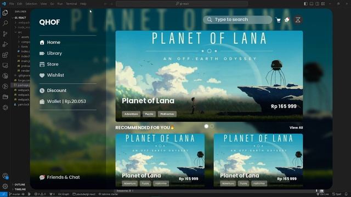Open the File menu in VS Code

tap(12, 4)
